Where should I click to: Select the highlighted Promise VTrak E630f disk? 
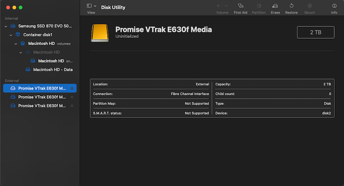tap(40, 88)
